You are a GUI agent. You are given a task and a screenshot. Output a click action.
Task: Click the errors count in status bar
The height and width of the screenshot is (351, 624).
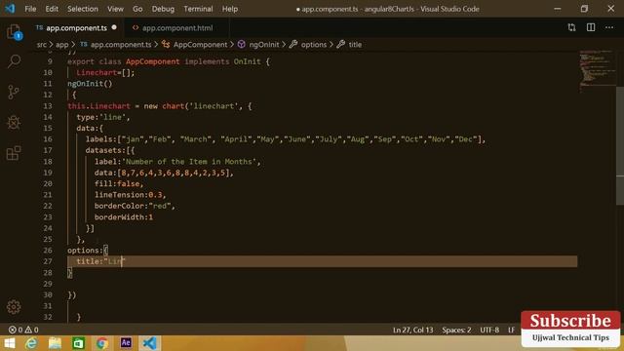pyautogui.click(x=16, y=330)
